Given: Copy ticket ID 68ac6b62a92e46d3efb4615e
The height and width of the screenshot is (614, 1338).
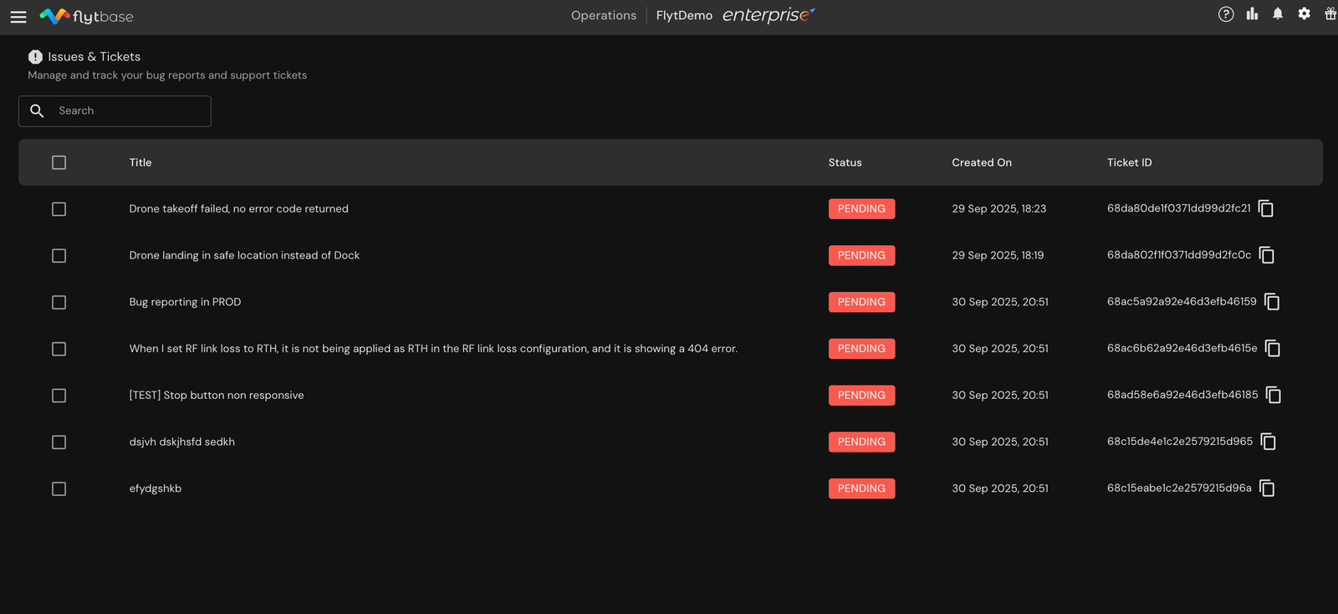Looking at the screenshot, I should coord(1273,349).
